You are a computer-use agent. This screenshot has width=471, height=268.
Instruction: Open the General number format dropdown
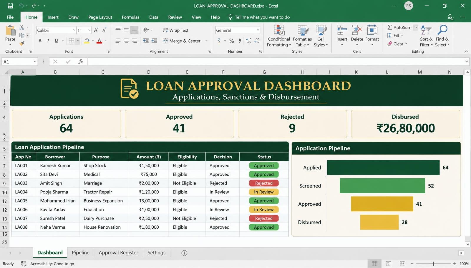point(258,30)
